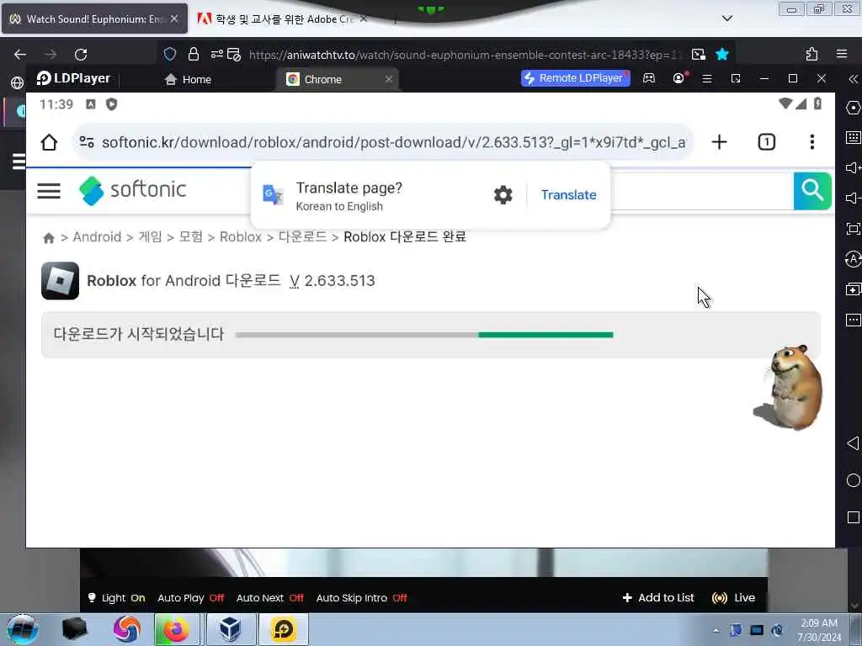The height and width of the screenshot is (646, 862).
Task: Open LDPlayer hamburger menu in title bar
Action: (x=707, y=79)
